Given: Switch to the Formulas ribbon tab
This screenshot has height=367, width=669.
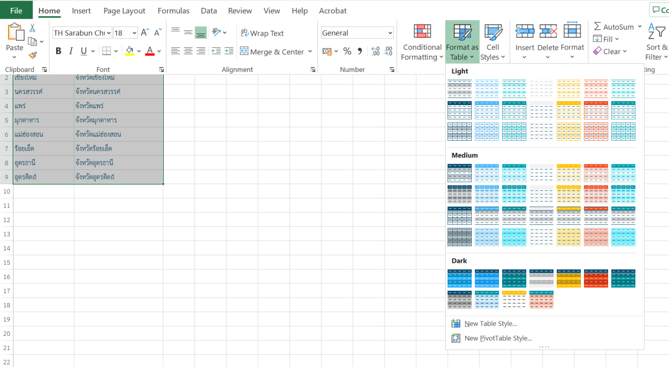Looking at the screenshot, I should click(173, 10).
